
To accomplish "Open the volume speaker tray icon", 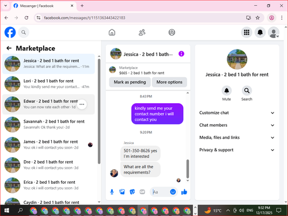I will pyautogui.click(x=241, y=210).
